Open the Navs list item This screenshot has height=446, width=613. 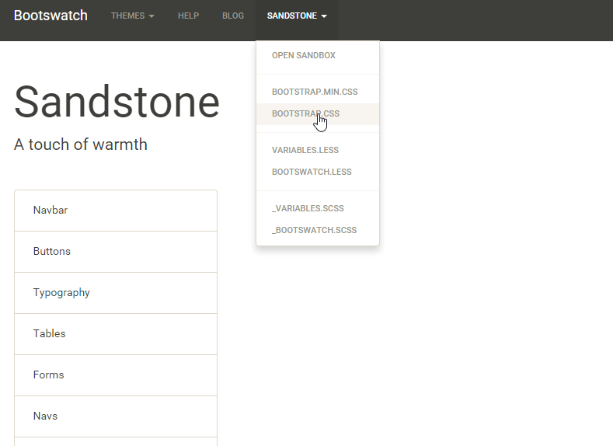pos(116,416)
